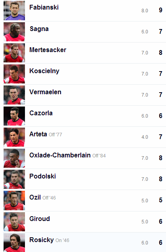Click Rosicky's portrait thumbnail
The image size is (166, 252).
(14, 243)
